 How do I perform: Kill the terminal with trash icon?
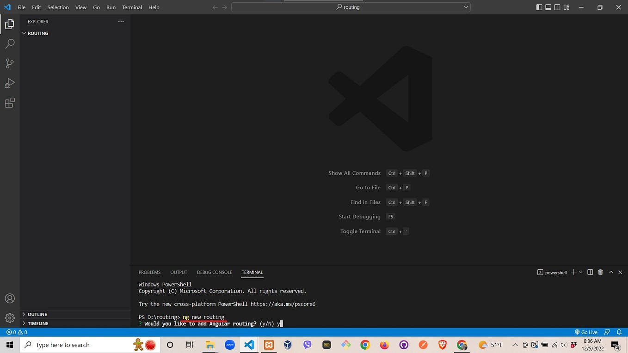point(600,272)
